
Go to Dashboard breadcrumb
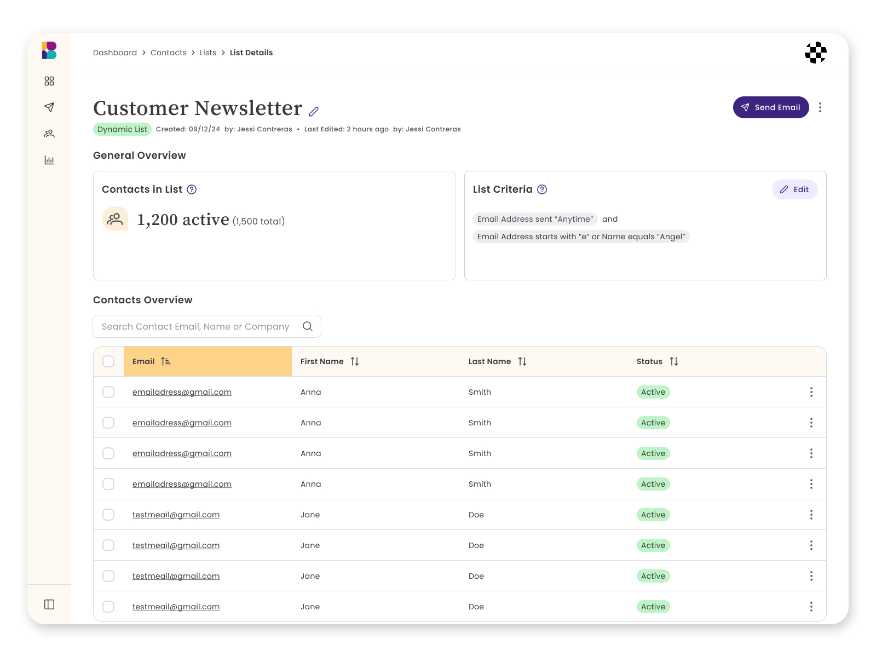(x=115, y=53)
